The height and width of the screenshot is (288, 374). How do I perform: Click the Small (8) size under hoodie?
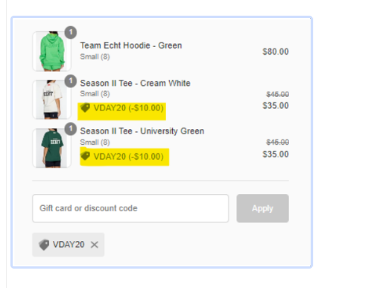(95, 57)
